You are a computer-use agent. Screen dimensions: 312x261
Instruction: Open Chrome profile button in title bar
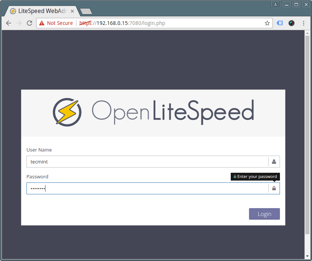[275, 4]
